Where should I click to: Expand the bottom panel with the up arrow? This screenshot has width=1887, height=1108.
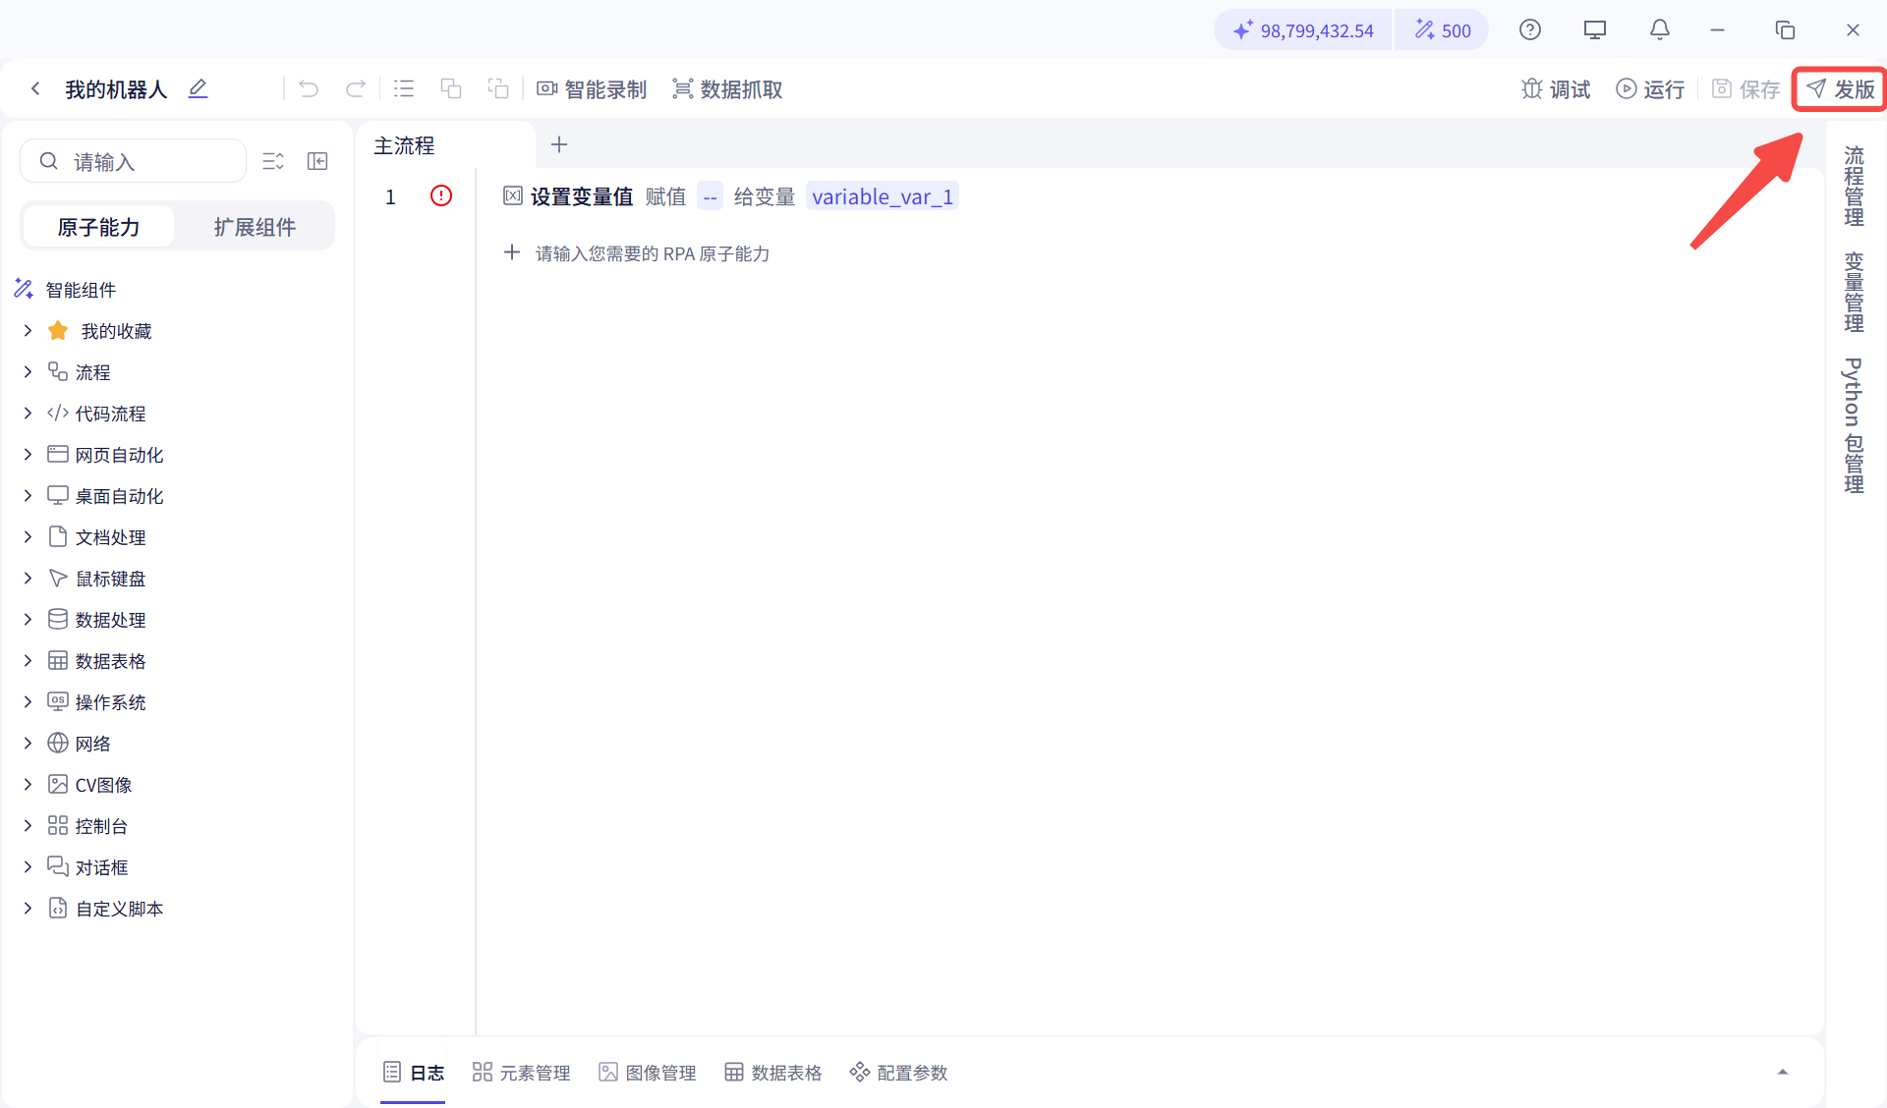tap(1783, 1073)
